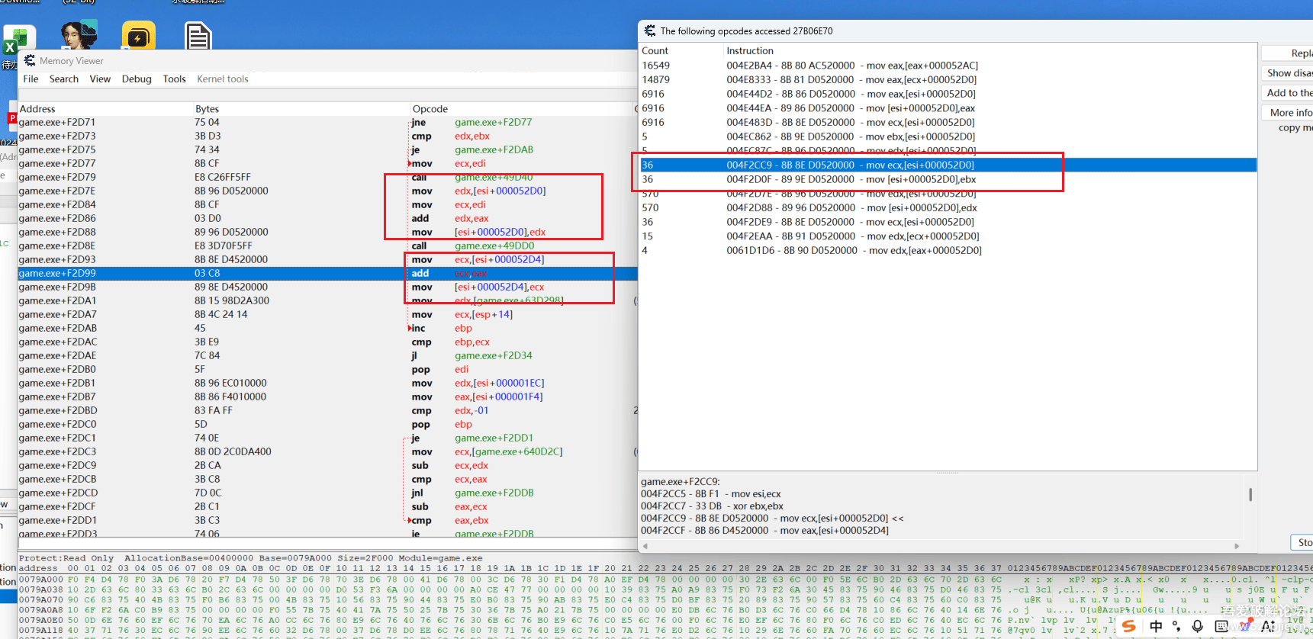Click the Stop button in opcodes window
This screenshot has width=1313, height=639.
click(x=1302, y=542)
